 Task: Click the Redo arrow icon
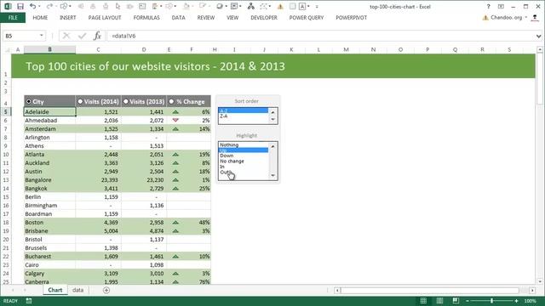pos(49,6)
